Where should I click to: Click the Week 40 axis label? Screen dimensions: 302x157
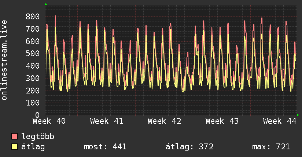[x=49, y=121]
